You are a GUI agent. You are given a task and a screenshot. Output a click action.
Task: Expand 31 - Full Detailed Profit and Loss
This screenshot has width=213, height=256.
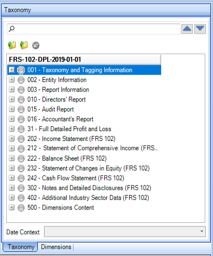point(11,129)
